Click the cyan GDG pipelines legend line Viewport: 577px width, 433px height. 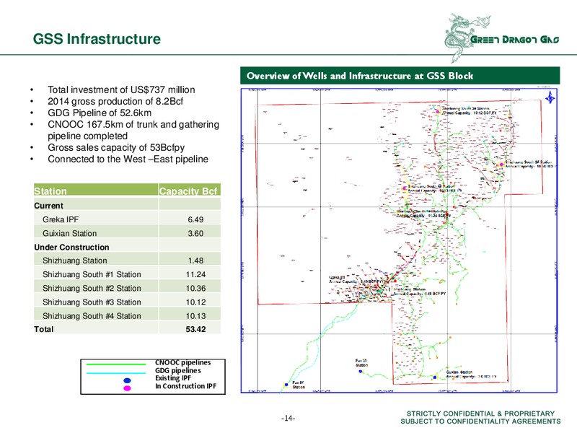click(x=116, y=372)
